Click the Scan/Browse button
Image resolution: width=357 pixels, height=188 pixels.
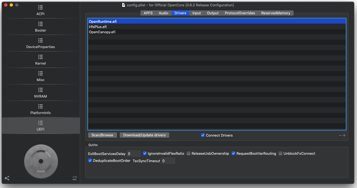(x=102, y=135)
